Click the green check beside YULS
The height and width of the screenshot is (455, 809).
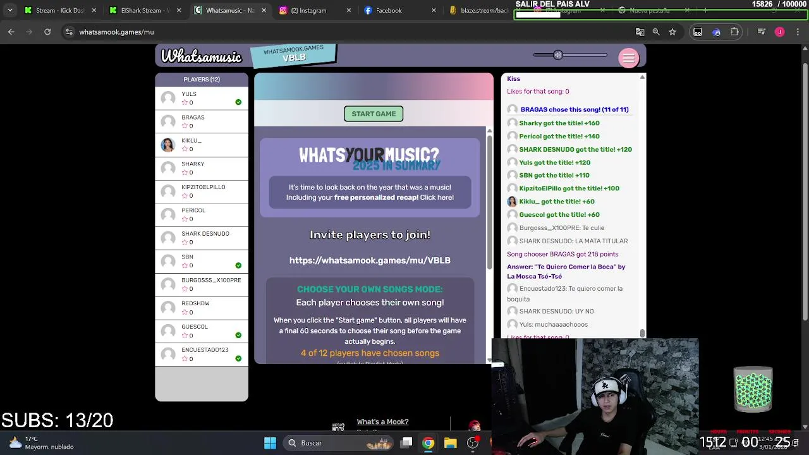pos(238,102)
